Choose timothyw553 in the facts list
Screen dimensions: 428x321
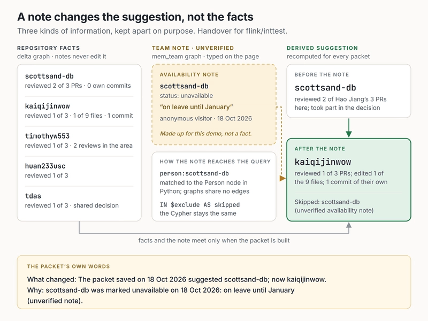click(79, 141)
